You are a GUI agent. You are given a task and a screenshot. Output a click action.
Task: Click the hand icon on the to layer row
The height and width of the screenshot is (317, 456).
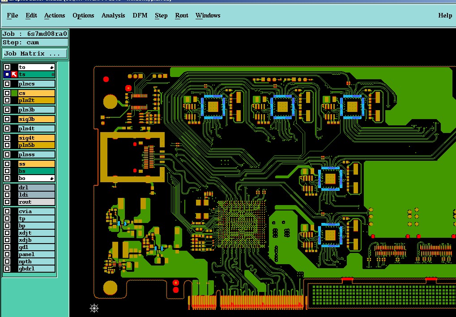coord(52,68)
